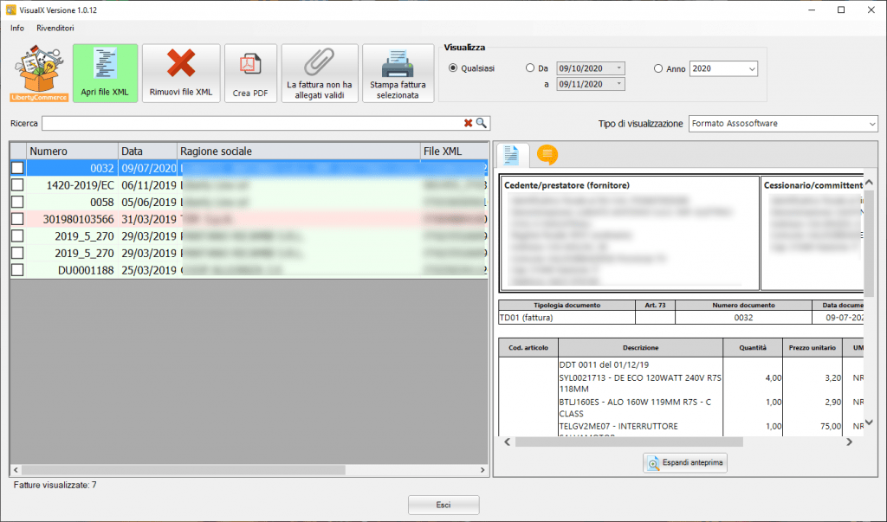Check the checkbox for invoice 1420-2019/EC
This screenshot has height=522, width=887.
[16, 184]
